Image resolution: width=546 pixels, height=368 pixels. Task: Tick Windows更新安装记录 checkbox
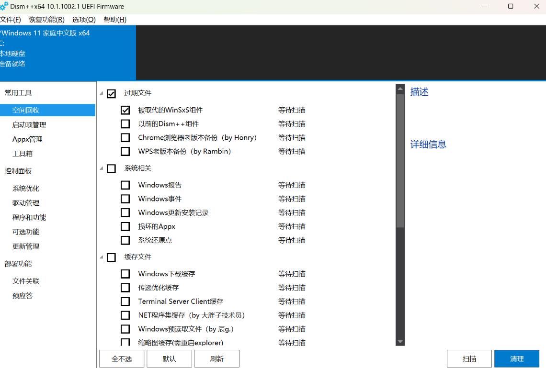[125, 212]
